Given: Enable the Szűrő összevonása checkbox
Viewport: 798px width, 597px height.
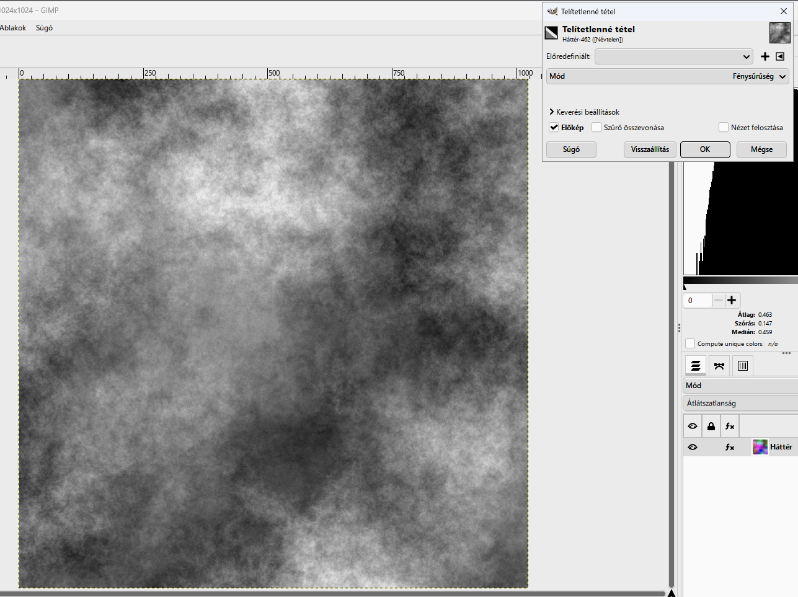Looking at the screenshot, I should (596, 128).
